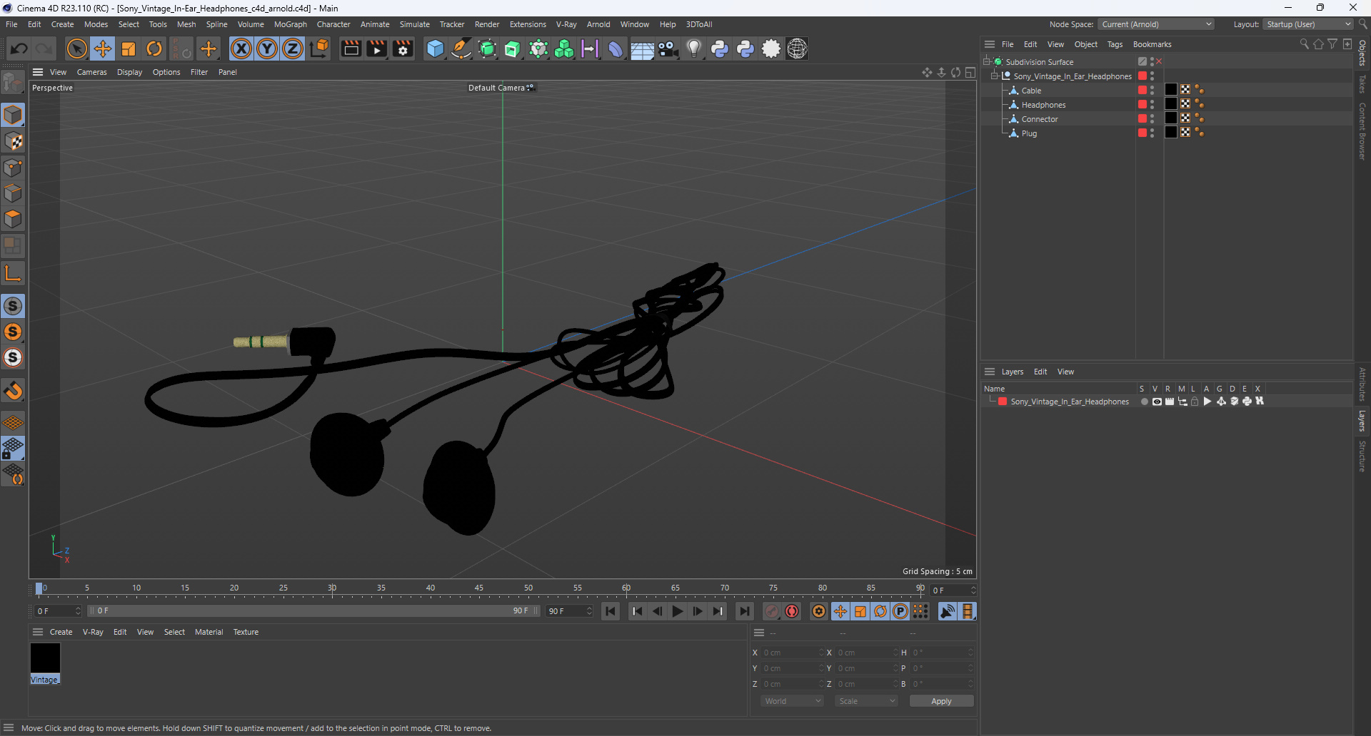1371x736 pixels.
Task: Switch to Points mode
Action: (x=13, y=168)
